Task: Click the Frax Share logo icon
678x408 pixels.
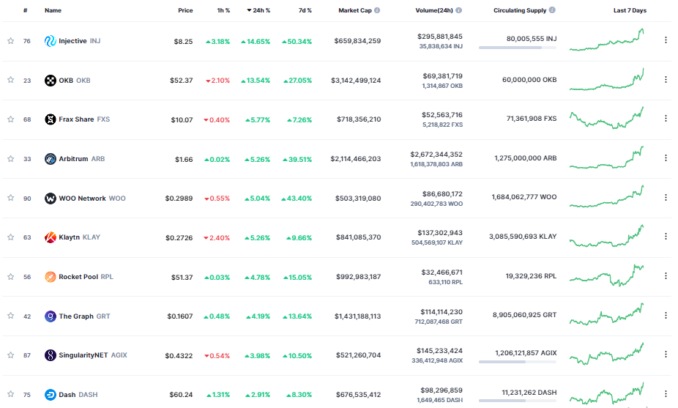Action: 51,119
